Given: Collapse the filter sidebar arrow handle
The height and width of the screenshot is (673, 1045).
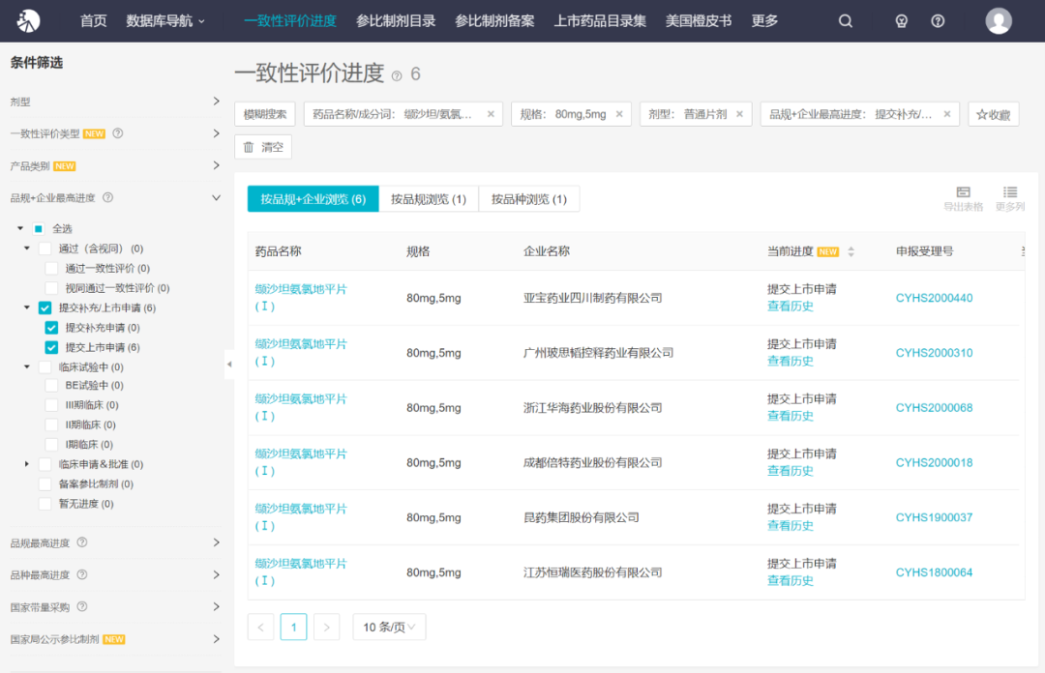Looking at the screenshot, I should pos(229,365).
